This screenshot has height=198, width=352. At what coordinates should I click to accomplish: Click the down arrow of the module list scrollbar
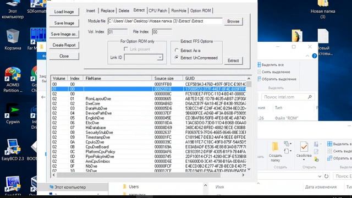click(x=249, y=169)
